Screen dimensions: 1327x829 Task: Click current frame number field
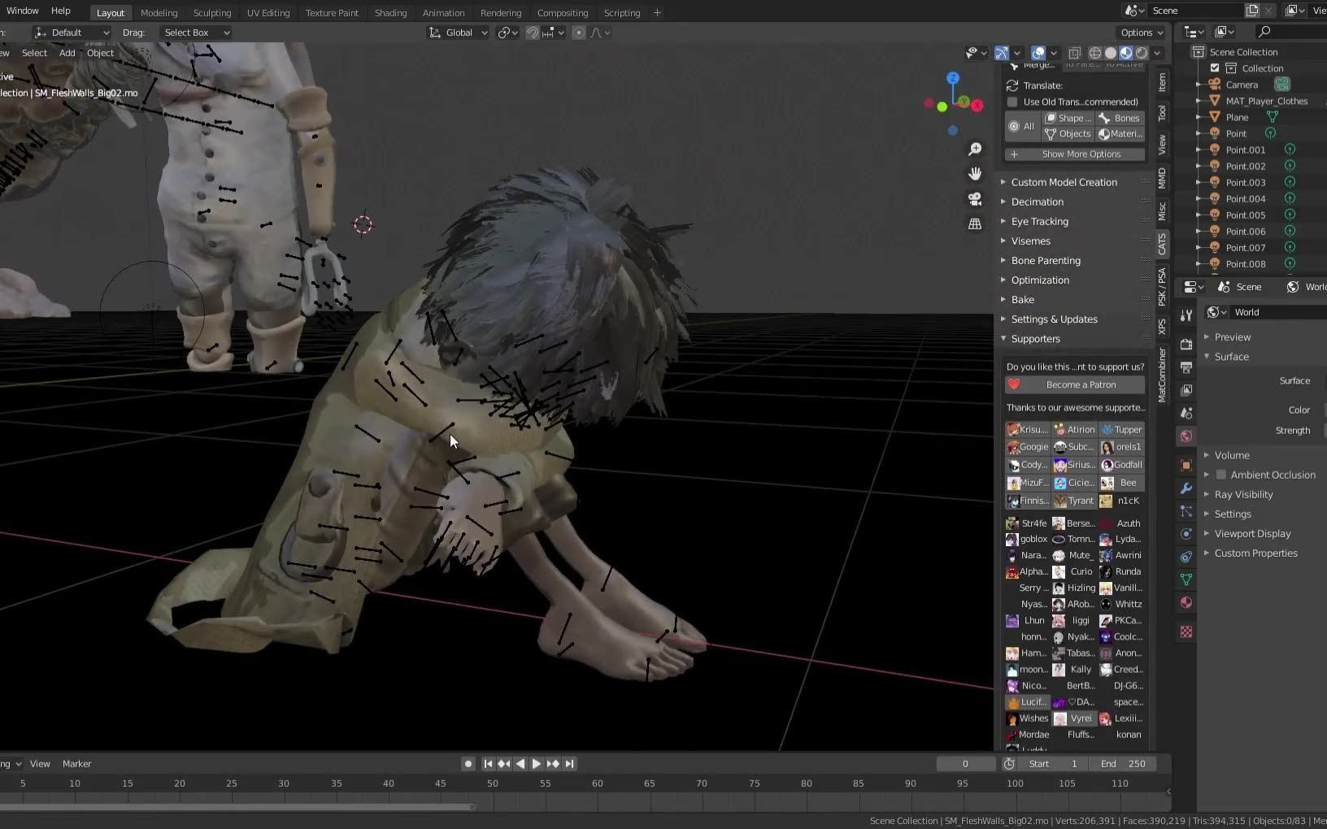pos(966,764)
